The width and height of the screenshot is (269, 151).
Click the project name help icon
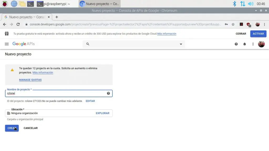point(108,93)
